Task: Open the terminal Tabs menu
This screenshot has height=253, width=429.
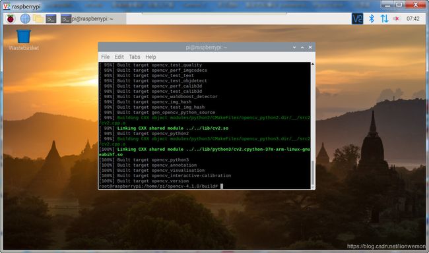Action: point(135,57)
